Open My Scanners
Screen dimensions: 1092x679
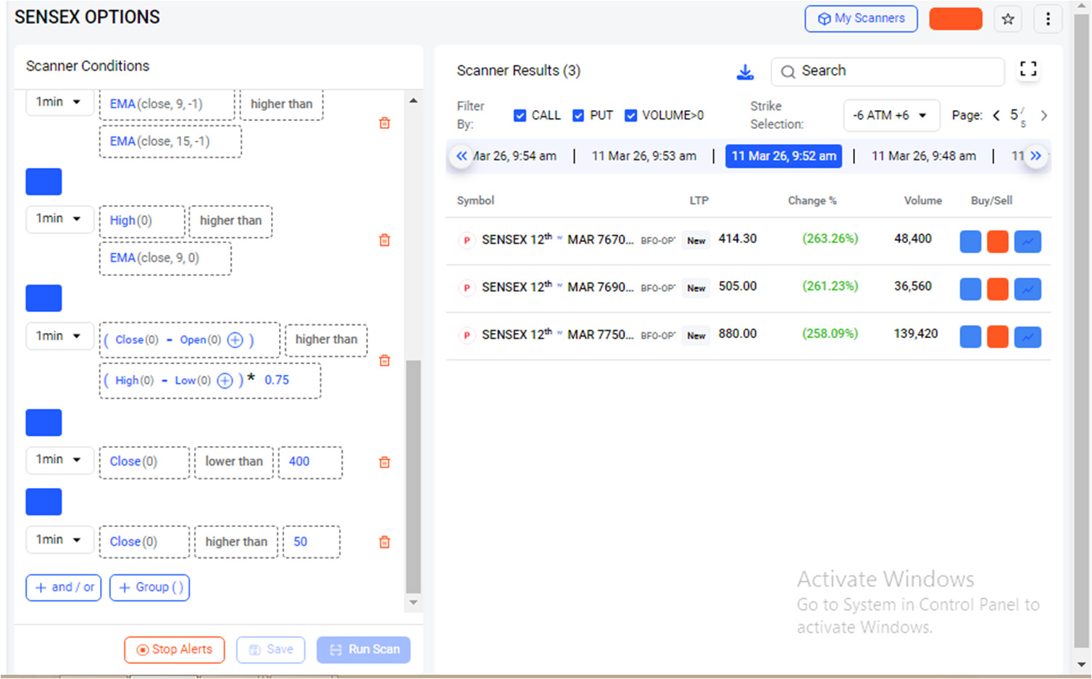click(861, 19)
